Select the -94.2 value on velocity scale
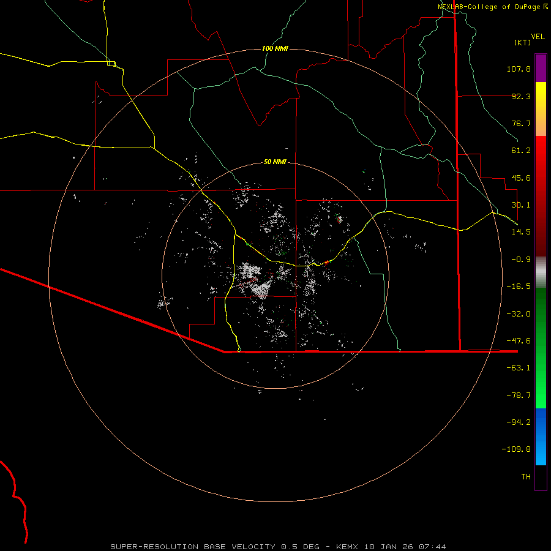The height and width of the screenshot is (551, 551). pos(519,422)
